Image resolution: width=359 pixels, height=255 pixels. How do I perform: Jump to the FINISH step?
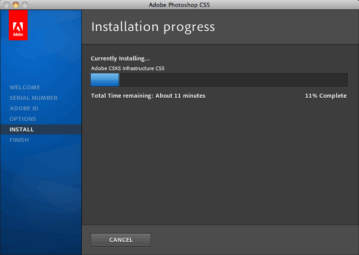click(x=19, y=140)
